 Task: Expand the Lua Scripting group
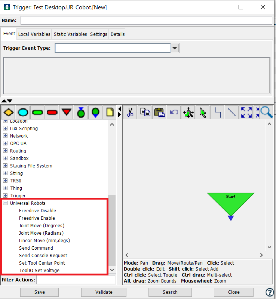(5, 129)
